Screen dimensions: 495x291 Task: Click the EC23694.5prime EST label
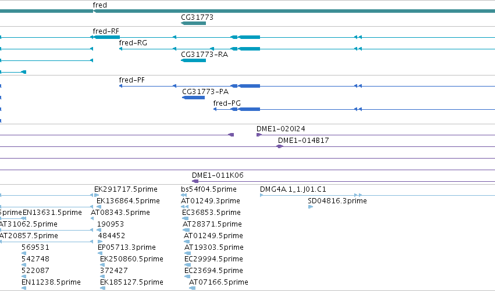213,271
